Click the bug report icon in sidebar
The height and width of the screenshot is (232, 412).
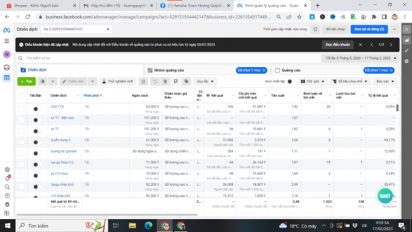pos(7,204)
